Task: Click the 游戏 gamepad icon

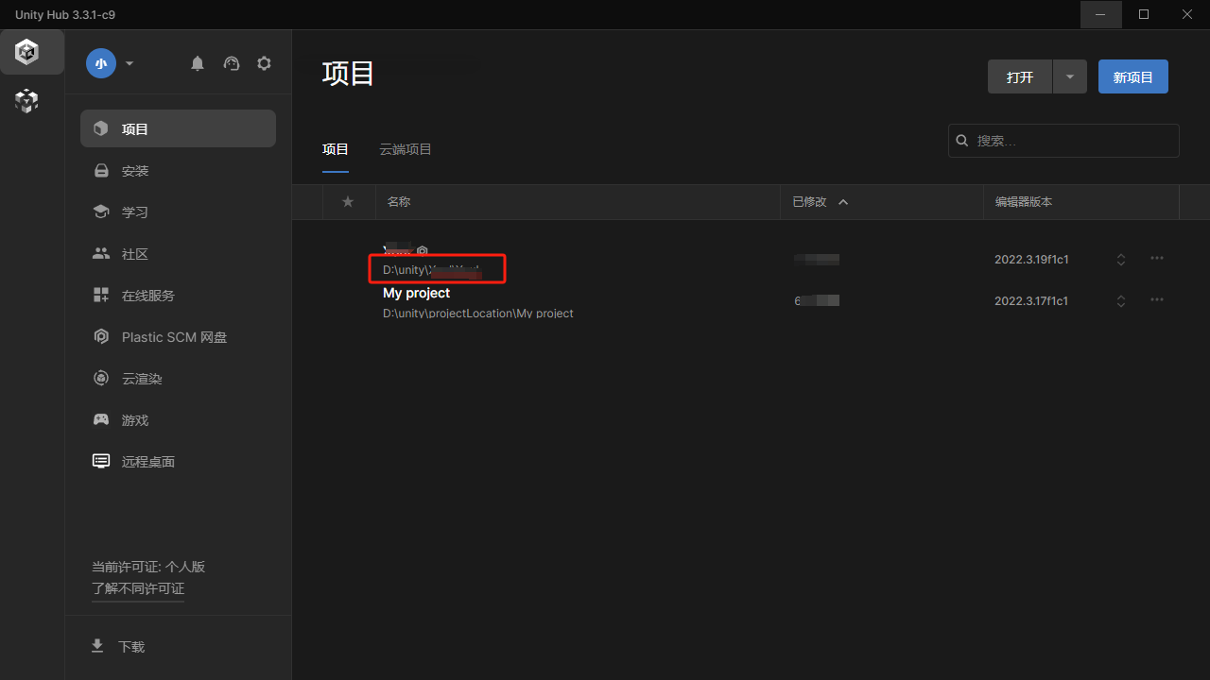Action: click(x=101, y=419)
